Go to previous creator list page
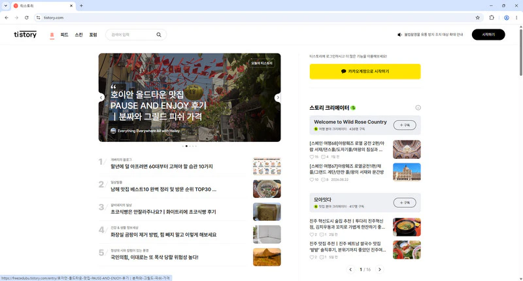Screen dimensions: 523x281 pyautogui.click(x=350, y=269)
